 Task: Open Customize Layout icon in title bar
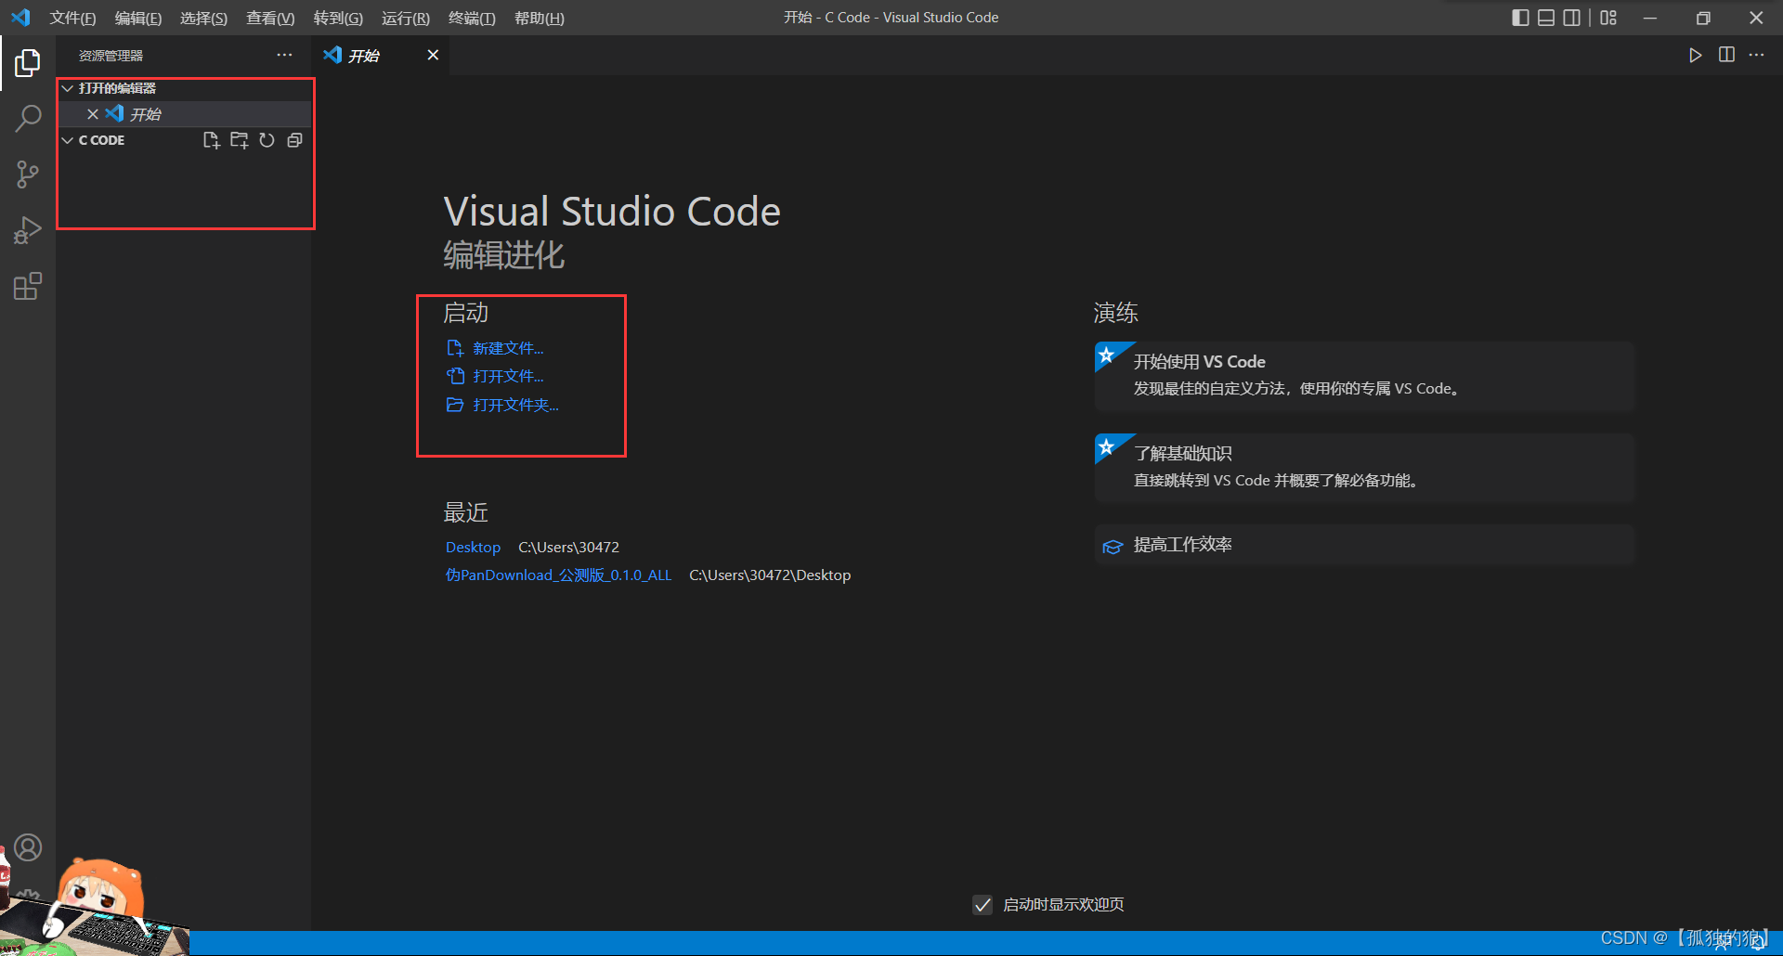point(1608,18)
